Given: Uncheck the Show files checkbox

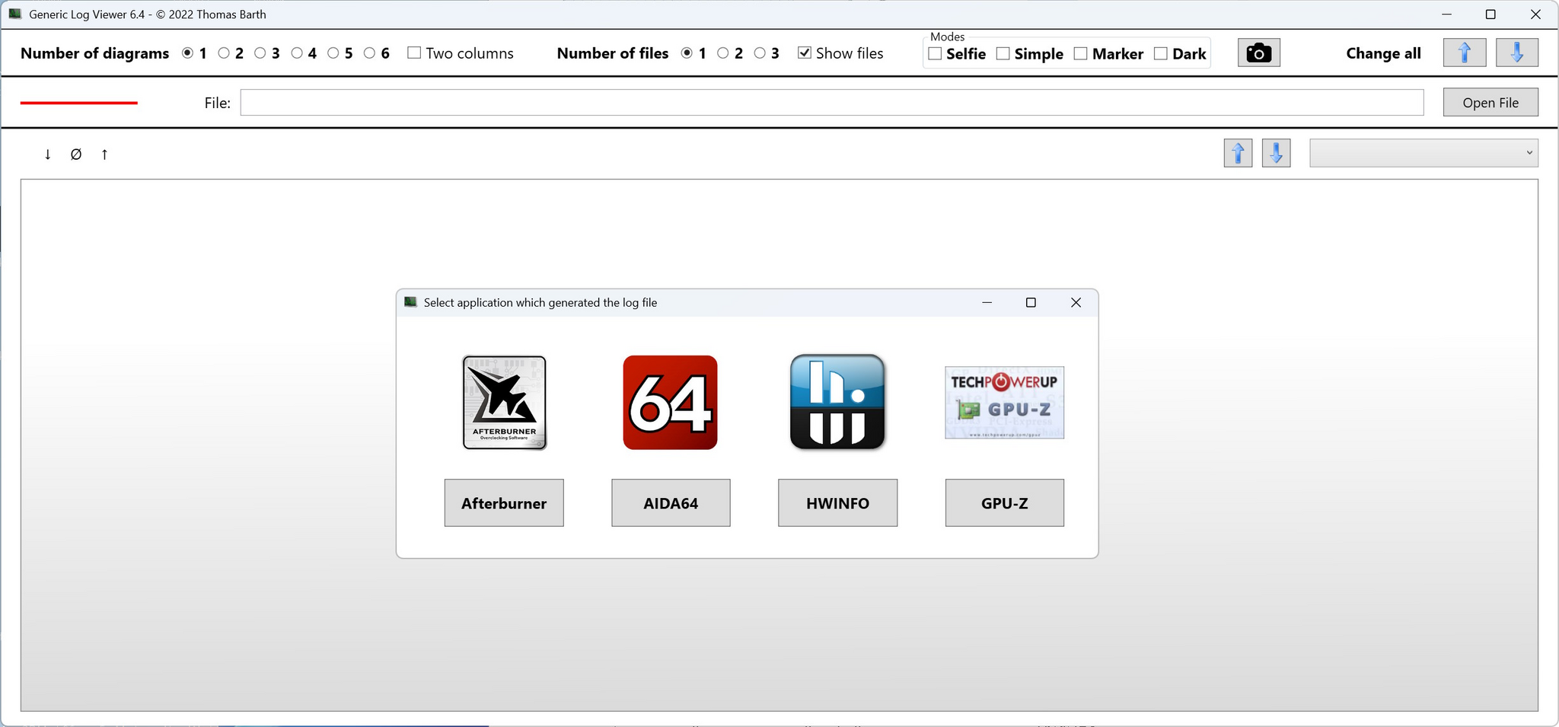Looking at the screenshot, I should click(805, 53).
